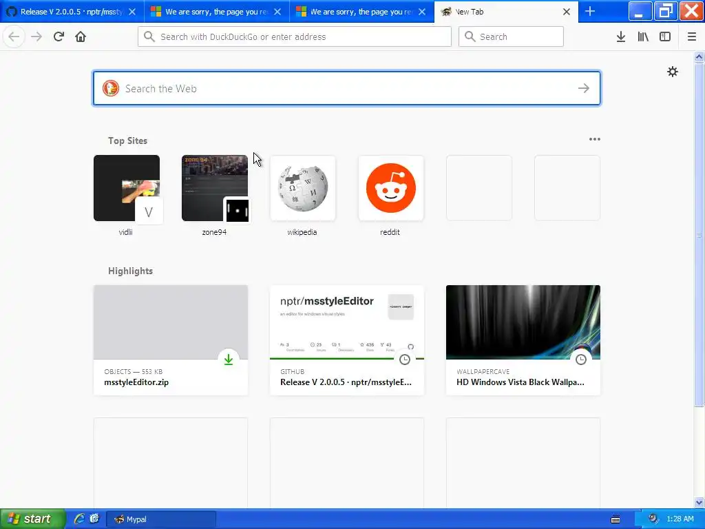Open msstyleEditor.zip highlight card
The height and width of the screenshot is (529, 705).
[171, 340]
